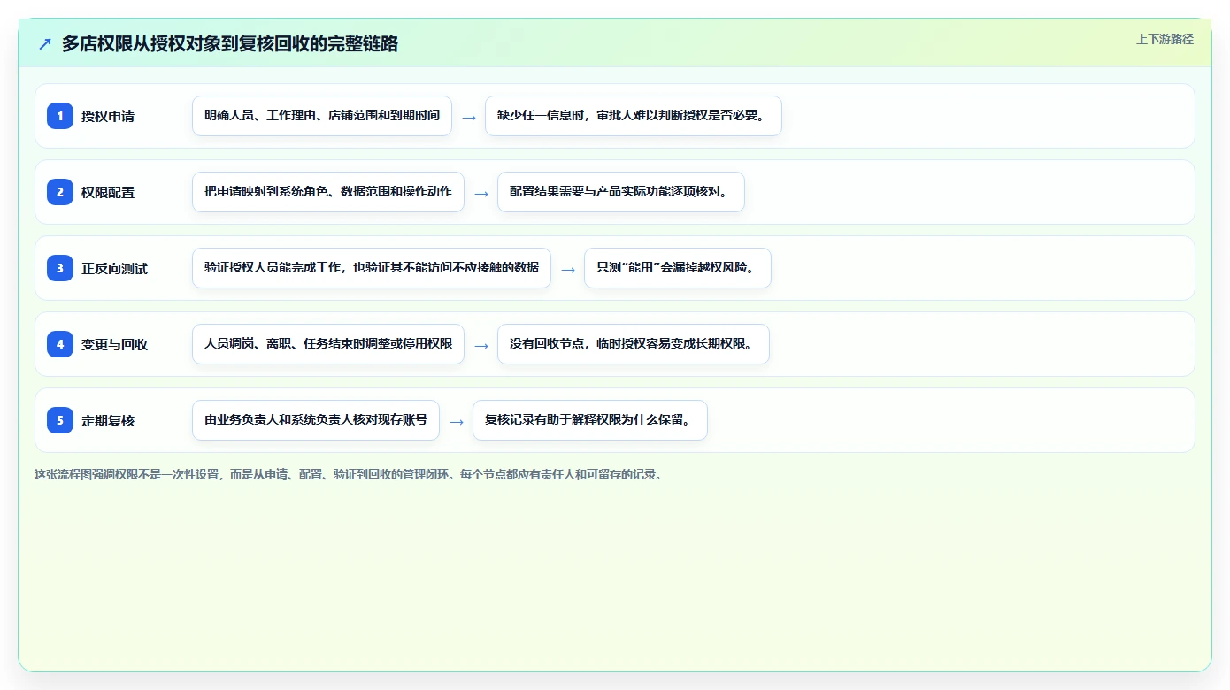
Task: Open the box 人员调岗、离职、任务结束时调整或停用权限
Action: click(x=328, y=344)
